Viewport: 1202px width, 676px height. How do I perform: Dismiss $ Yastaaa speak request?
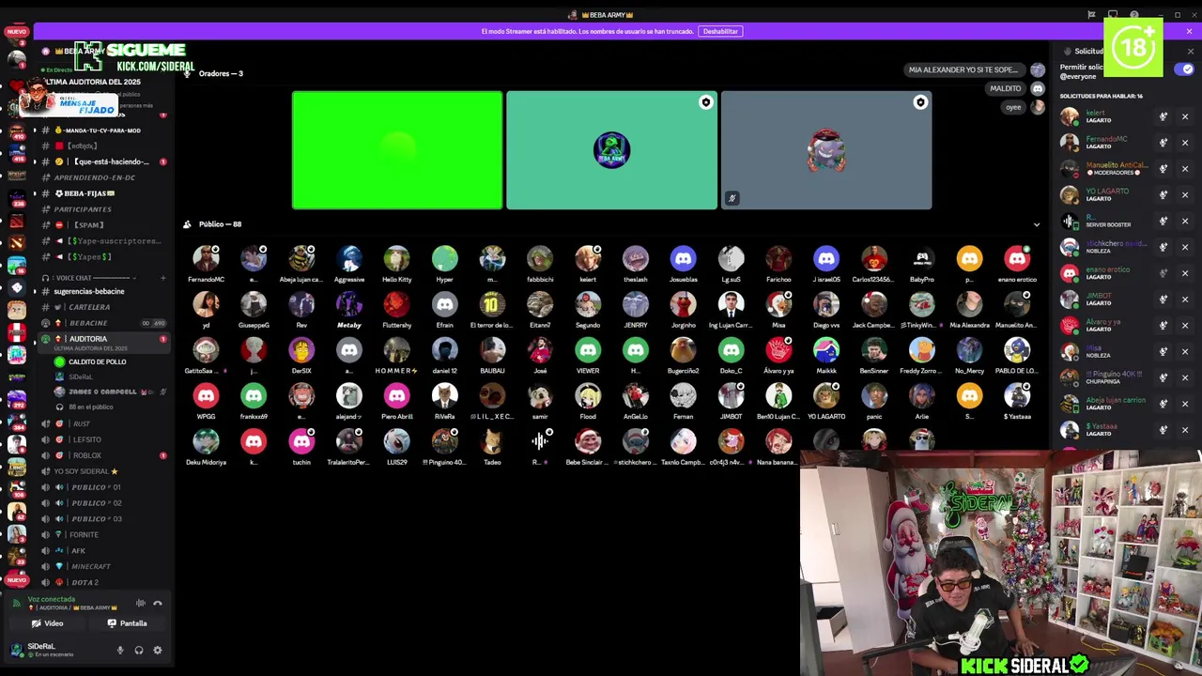(x=1185, y=429)
